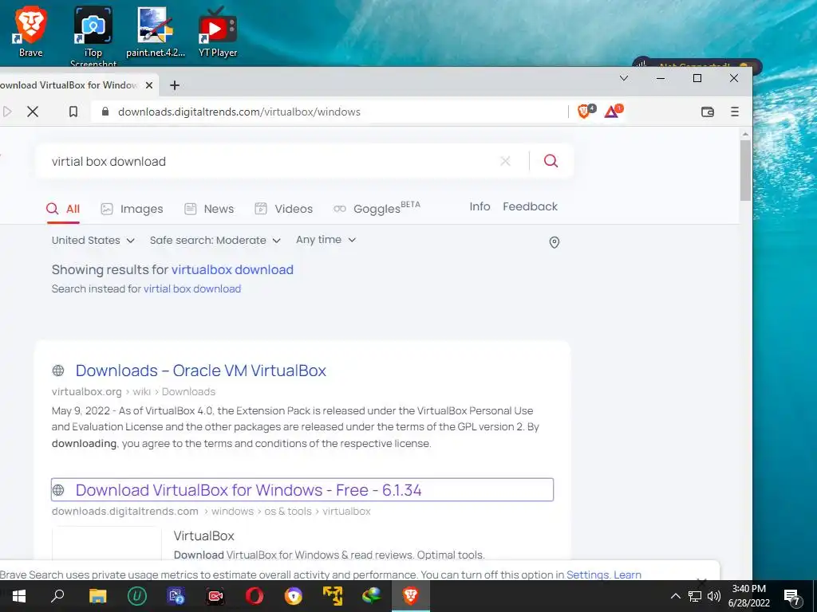Click the VirtualBox result thumbnail
Image resolution: width=817 pixels, height=612 pixels.
tap(107, 543)
